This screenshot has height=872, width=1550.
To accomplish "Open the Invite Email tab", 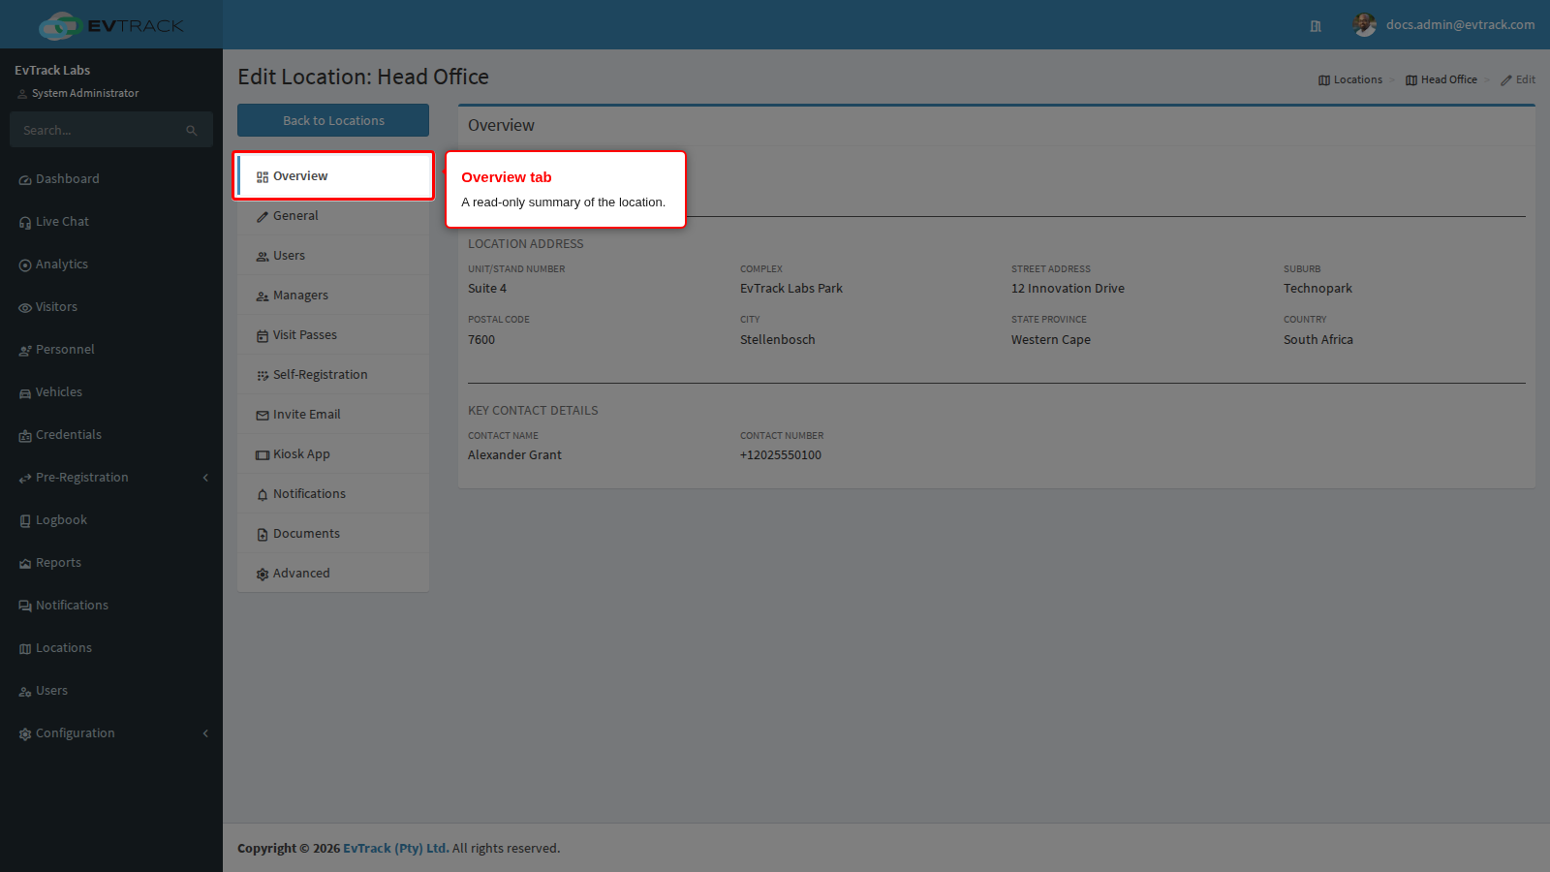I will tap(333, 415).
